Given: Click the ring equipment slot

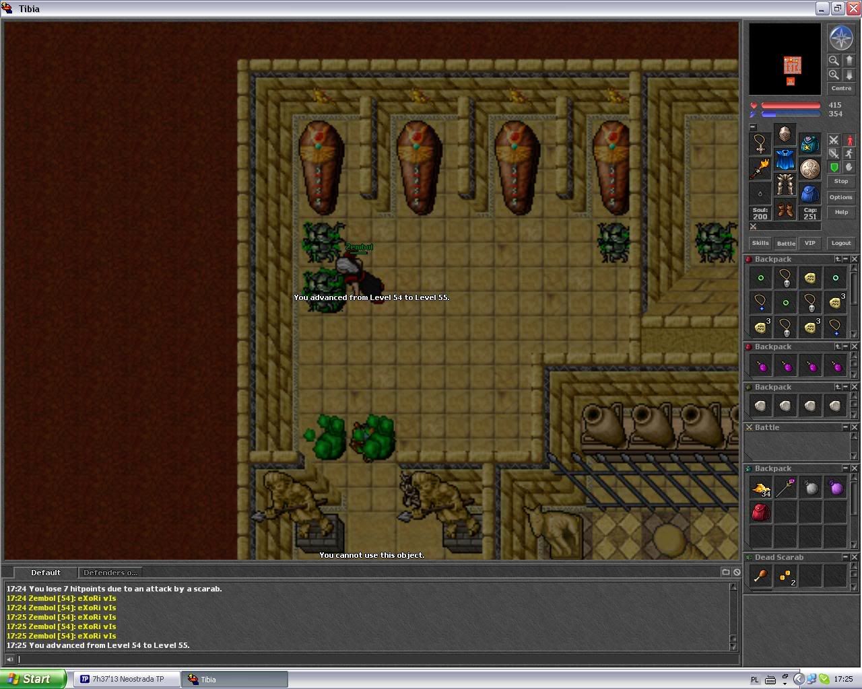Looking at the screenshot, I should pos(760,194).
